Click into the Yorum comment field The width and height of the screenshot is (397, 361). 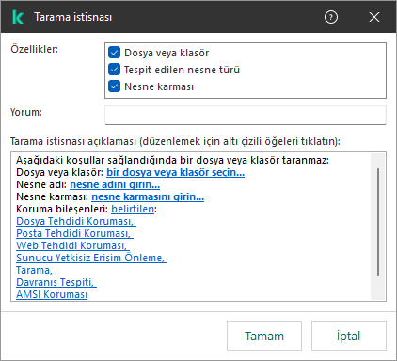point(246,115)
